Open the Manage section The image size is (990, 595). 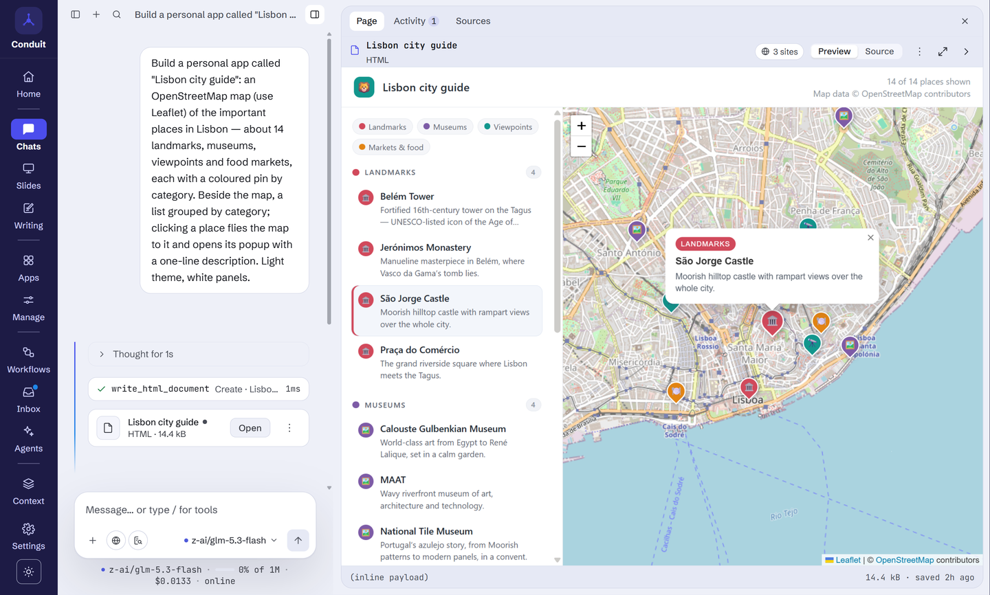(28, 308)
